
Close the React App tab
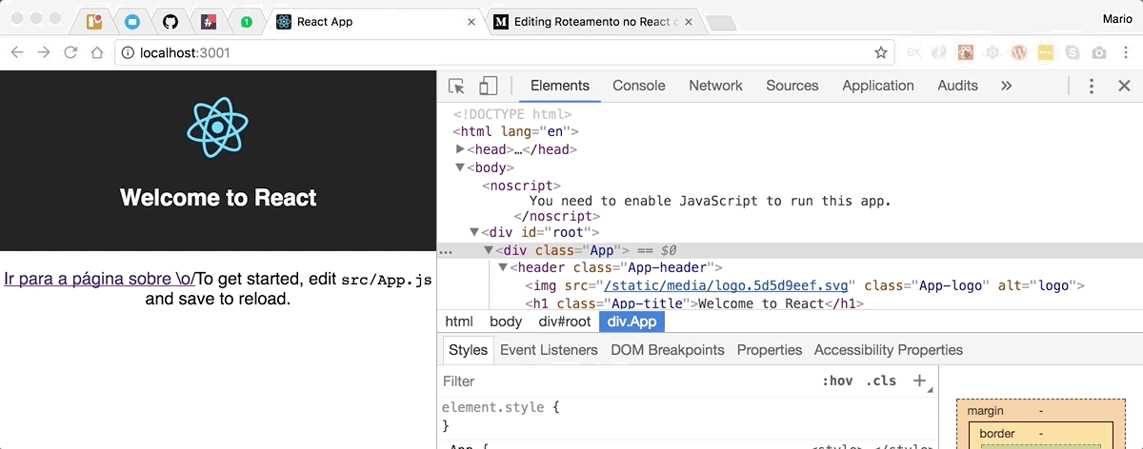(x=472, y=21)
